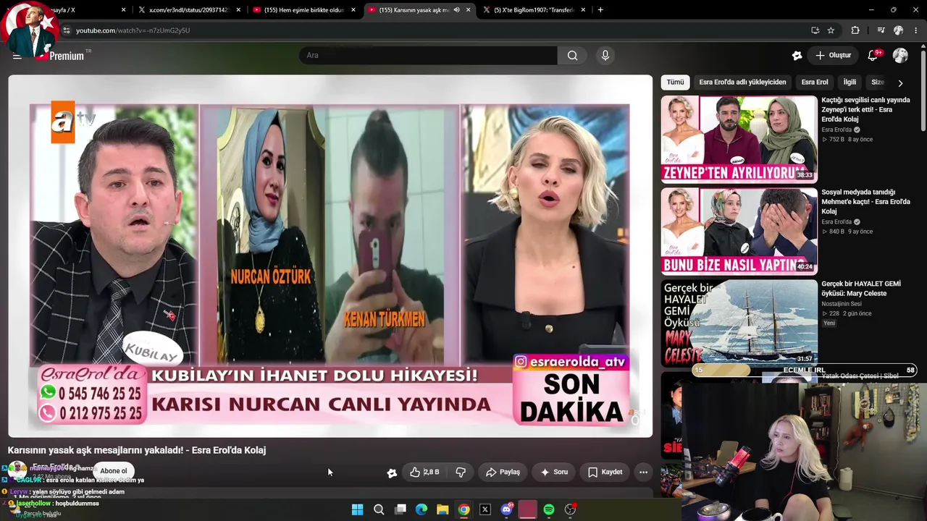Viewport: 927px width, 521px height.
Task: Start voice search with the microphone icon
Action: coord(605,55)
